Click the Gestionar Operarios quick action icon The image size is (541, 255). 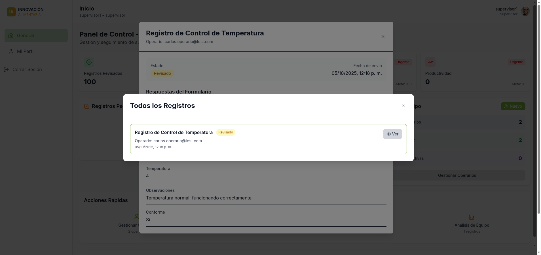(x=137, y=217)
